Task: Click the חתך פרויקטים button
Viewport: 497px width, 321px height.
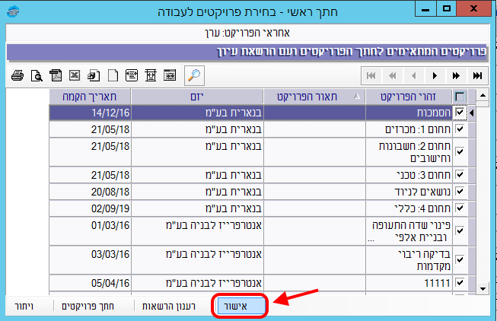Action: [83, 306]
